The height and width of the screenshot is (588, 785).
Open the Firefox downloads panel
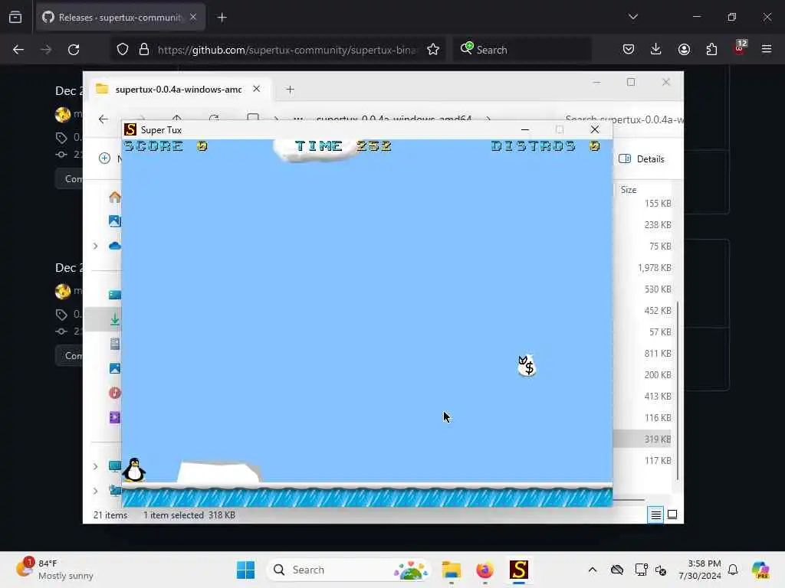coord(656,50)
